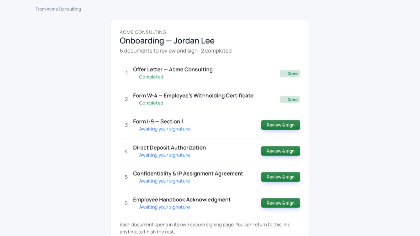The height and width of the screenshot is (236, 420).
Task: Click Awaiting your signature under Form I-9
Action: [x=165, y=129]
